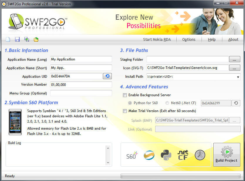Click the .net CF logo icon
The image size is (245, 181).
point(183,155)
